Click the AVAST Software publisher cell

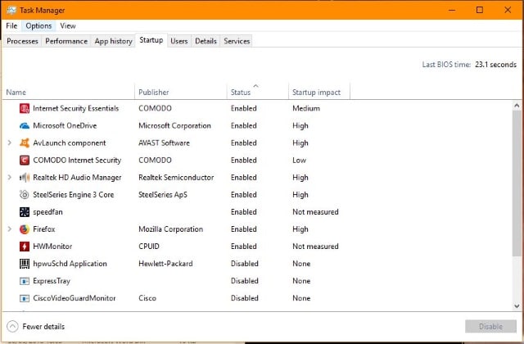164,143
